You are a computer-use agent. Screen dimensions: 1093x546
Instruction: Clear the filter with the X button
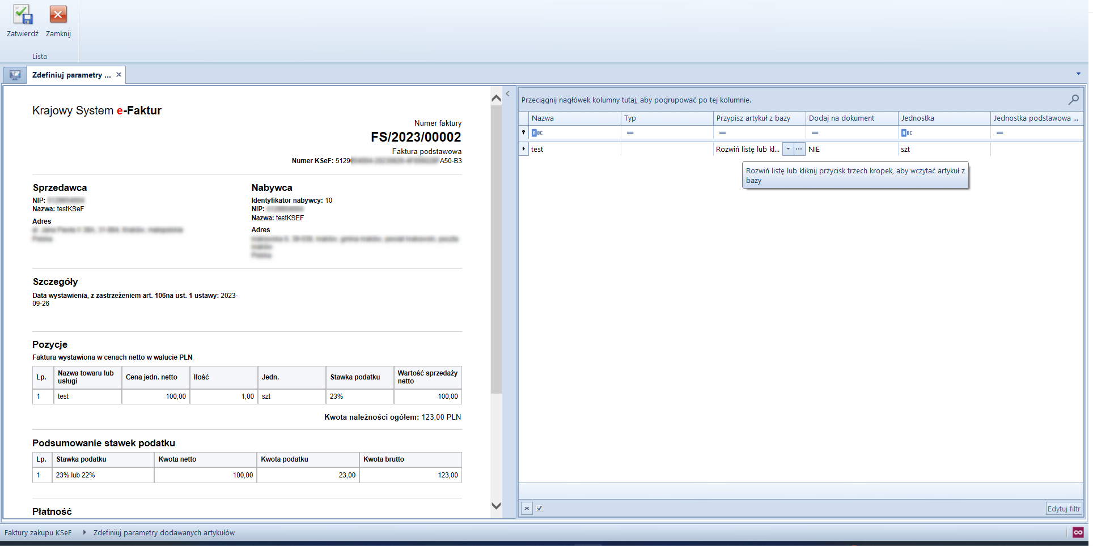(527, 509)
